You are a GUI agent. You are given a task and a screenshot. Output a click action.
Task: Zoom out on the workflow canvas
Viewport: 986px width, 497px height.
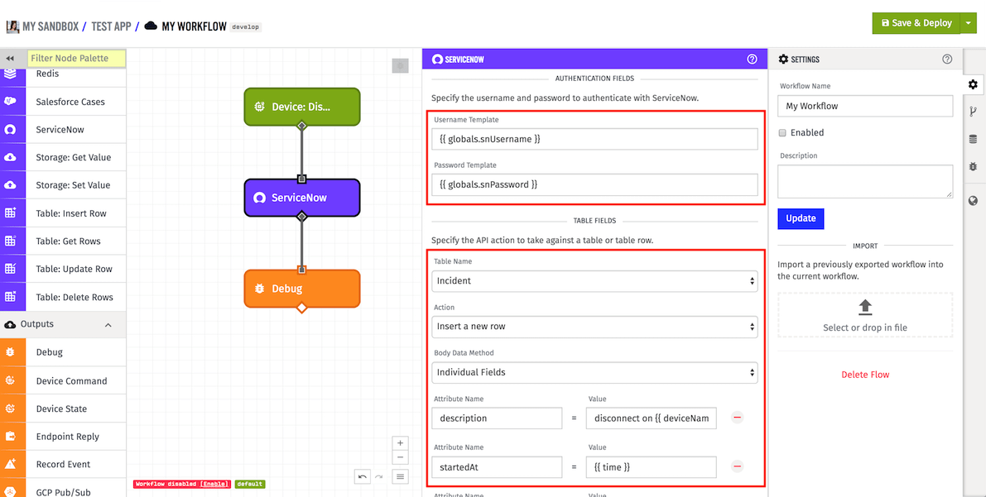(x=400, y=457)
